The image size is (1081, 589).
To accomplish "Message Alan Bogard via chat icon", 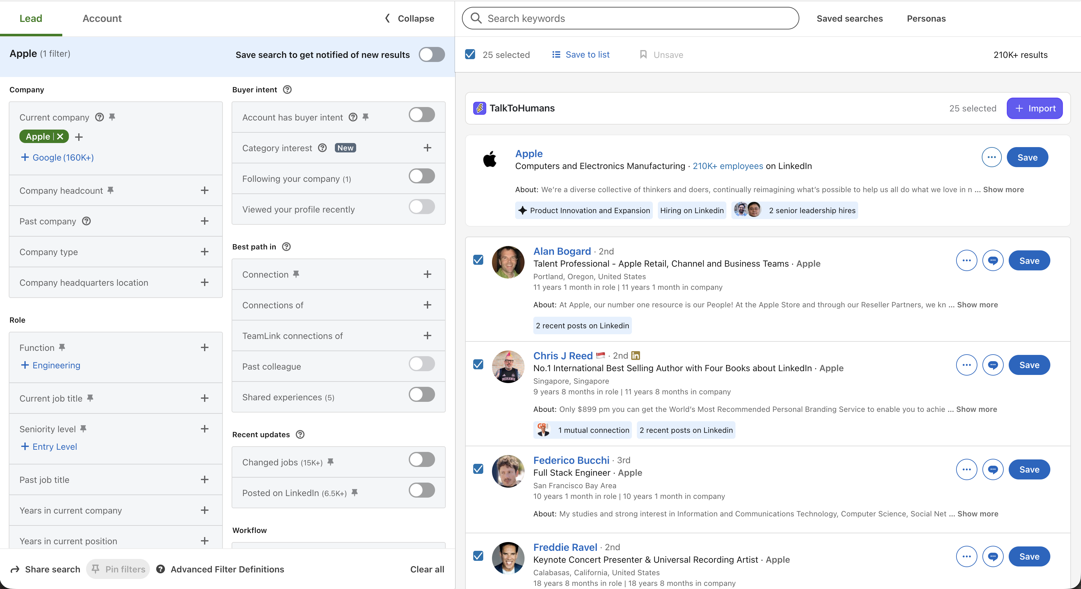I will pos(993,260).
